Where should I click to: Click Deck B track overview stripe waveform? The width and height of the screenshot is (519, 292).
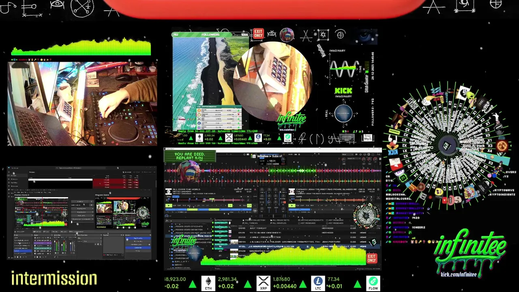coord(329,200)
